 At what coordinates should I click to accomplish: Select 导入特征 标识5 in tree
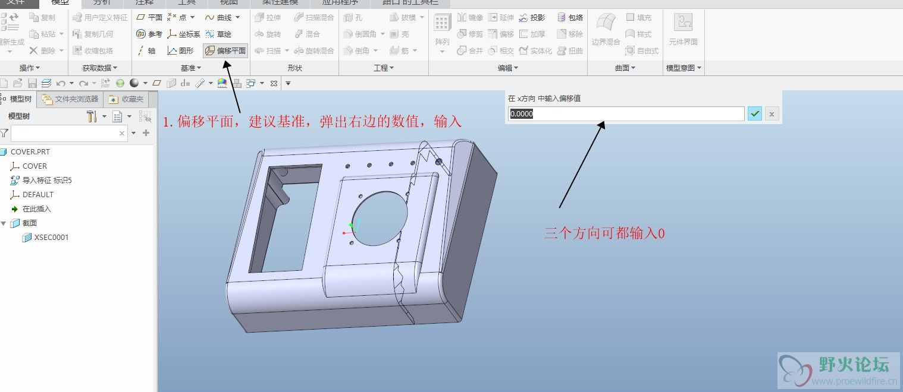(x=41, y=181)
